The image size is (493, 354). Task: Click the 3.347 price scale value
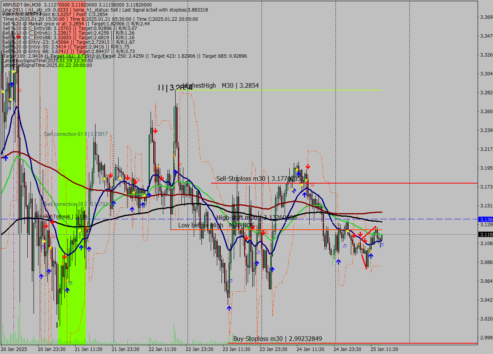click(x=486, y=36)
